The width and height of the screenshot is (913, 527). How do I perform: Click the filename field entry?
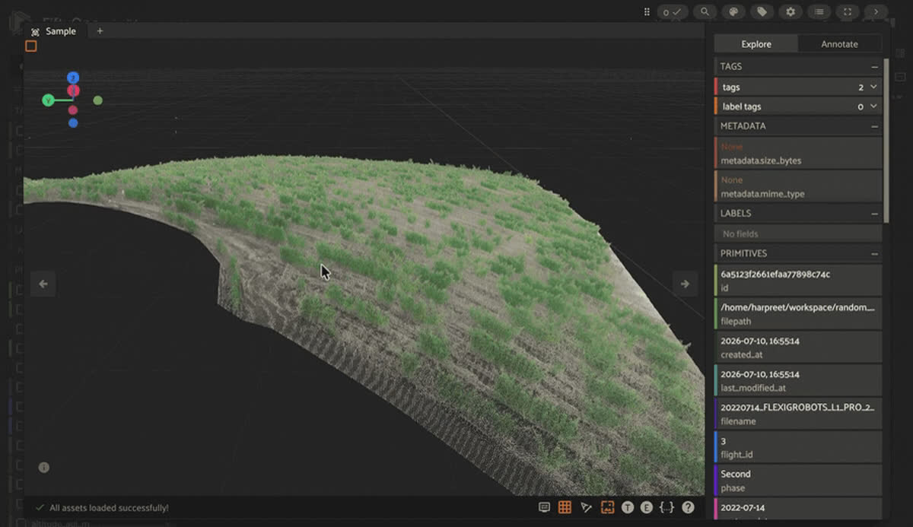pyautogui.click(x=798, y=413)
